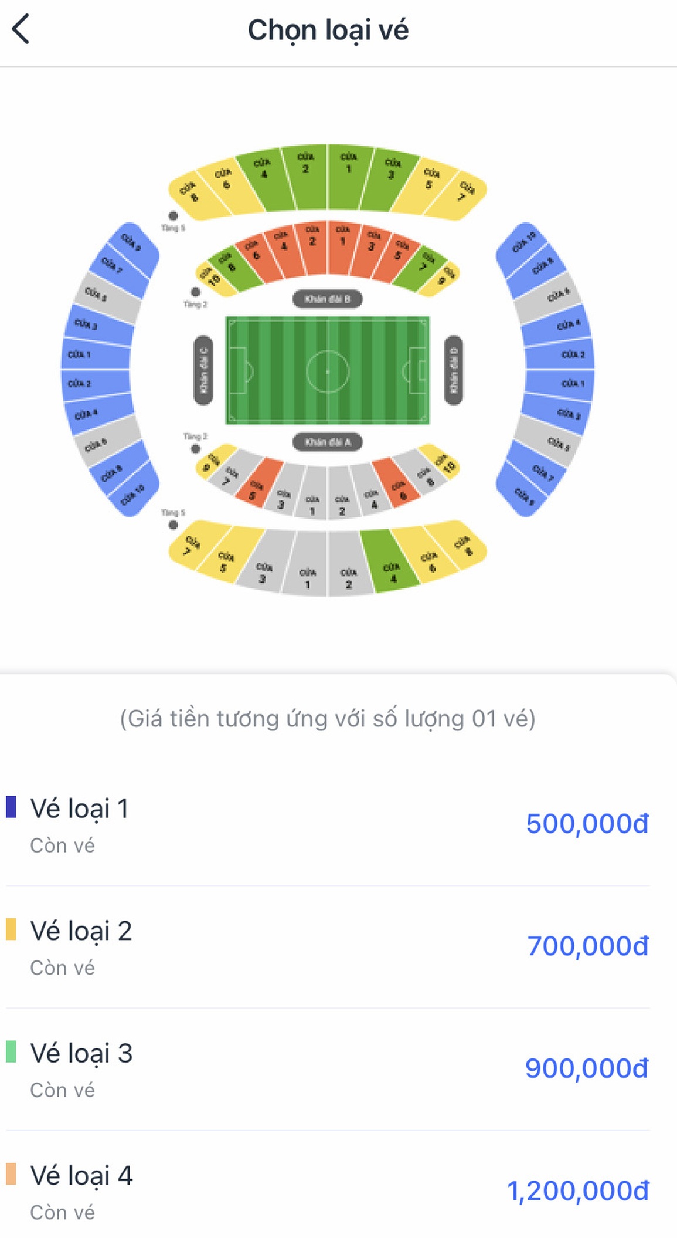
Task: Select the Vé loại 2 ticket type
Action: [x=327, y=947]
